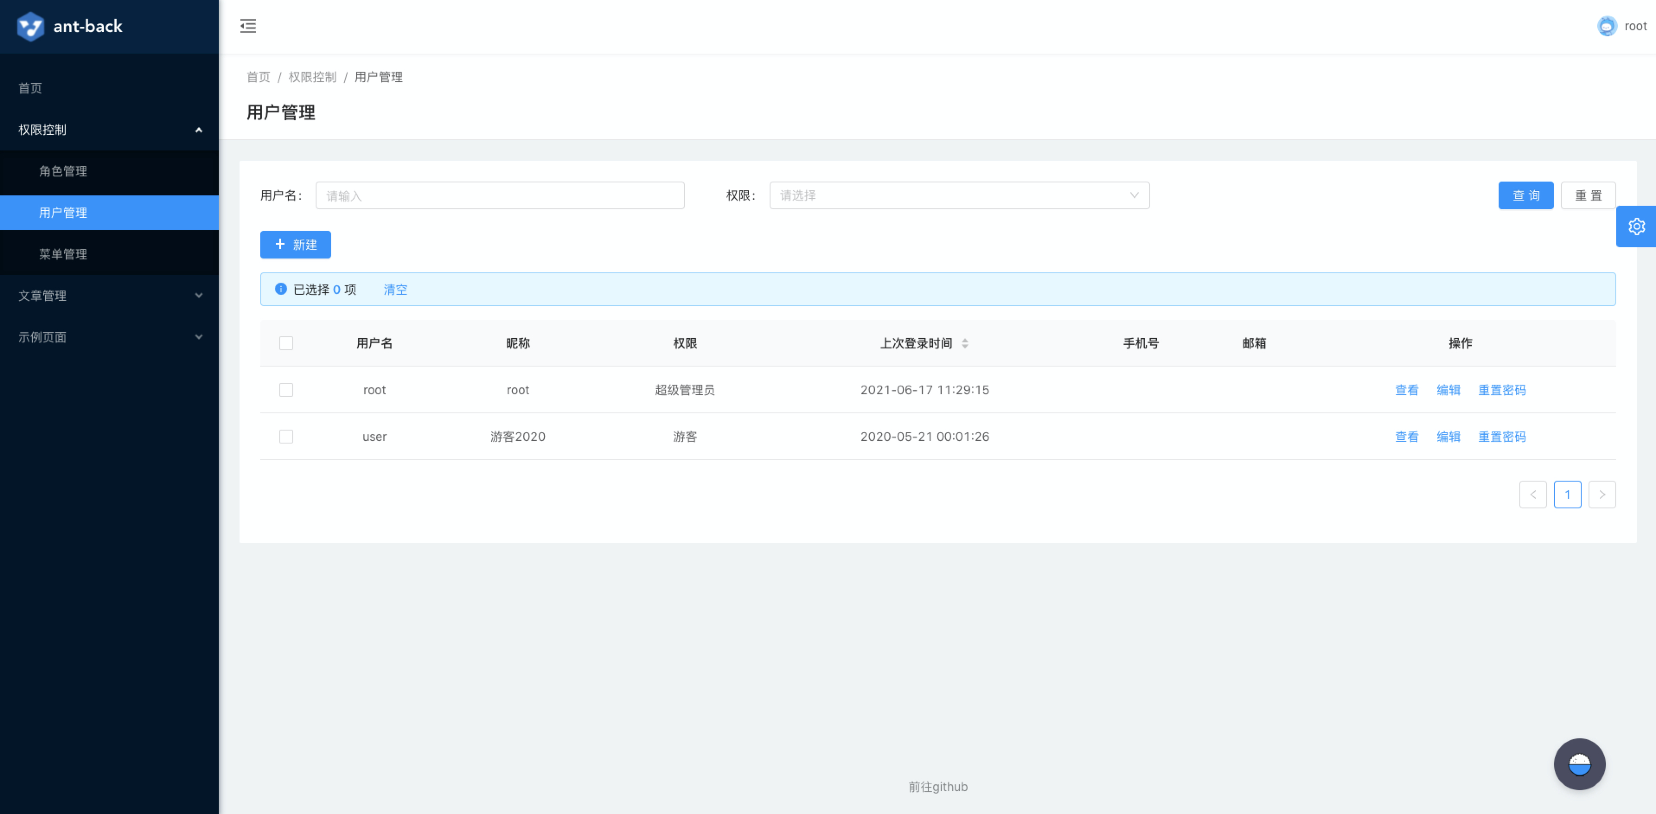Focus the 用户名 input field

499,195
